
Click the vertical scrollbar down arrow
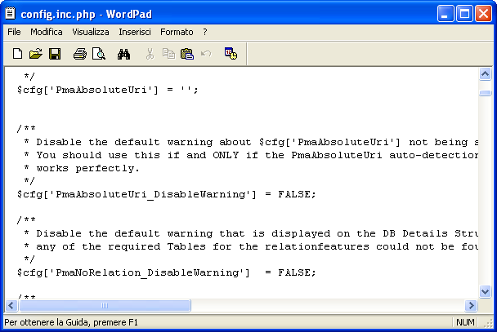(x=485, y=291)
